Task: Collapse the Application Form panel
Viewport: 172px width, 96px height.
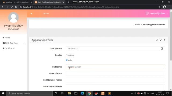Action: click(x=157, y=40)
